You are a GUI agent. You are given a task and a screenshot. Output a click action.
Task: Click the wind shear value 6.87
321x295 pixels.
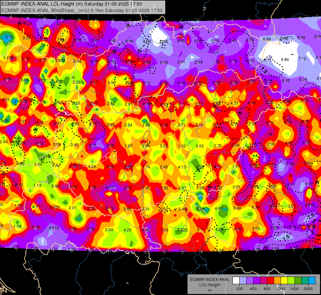click(309, 184)
